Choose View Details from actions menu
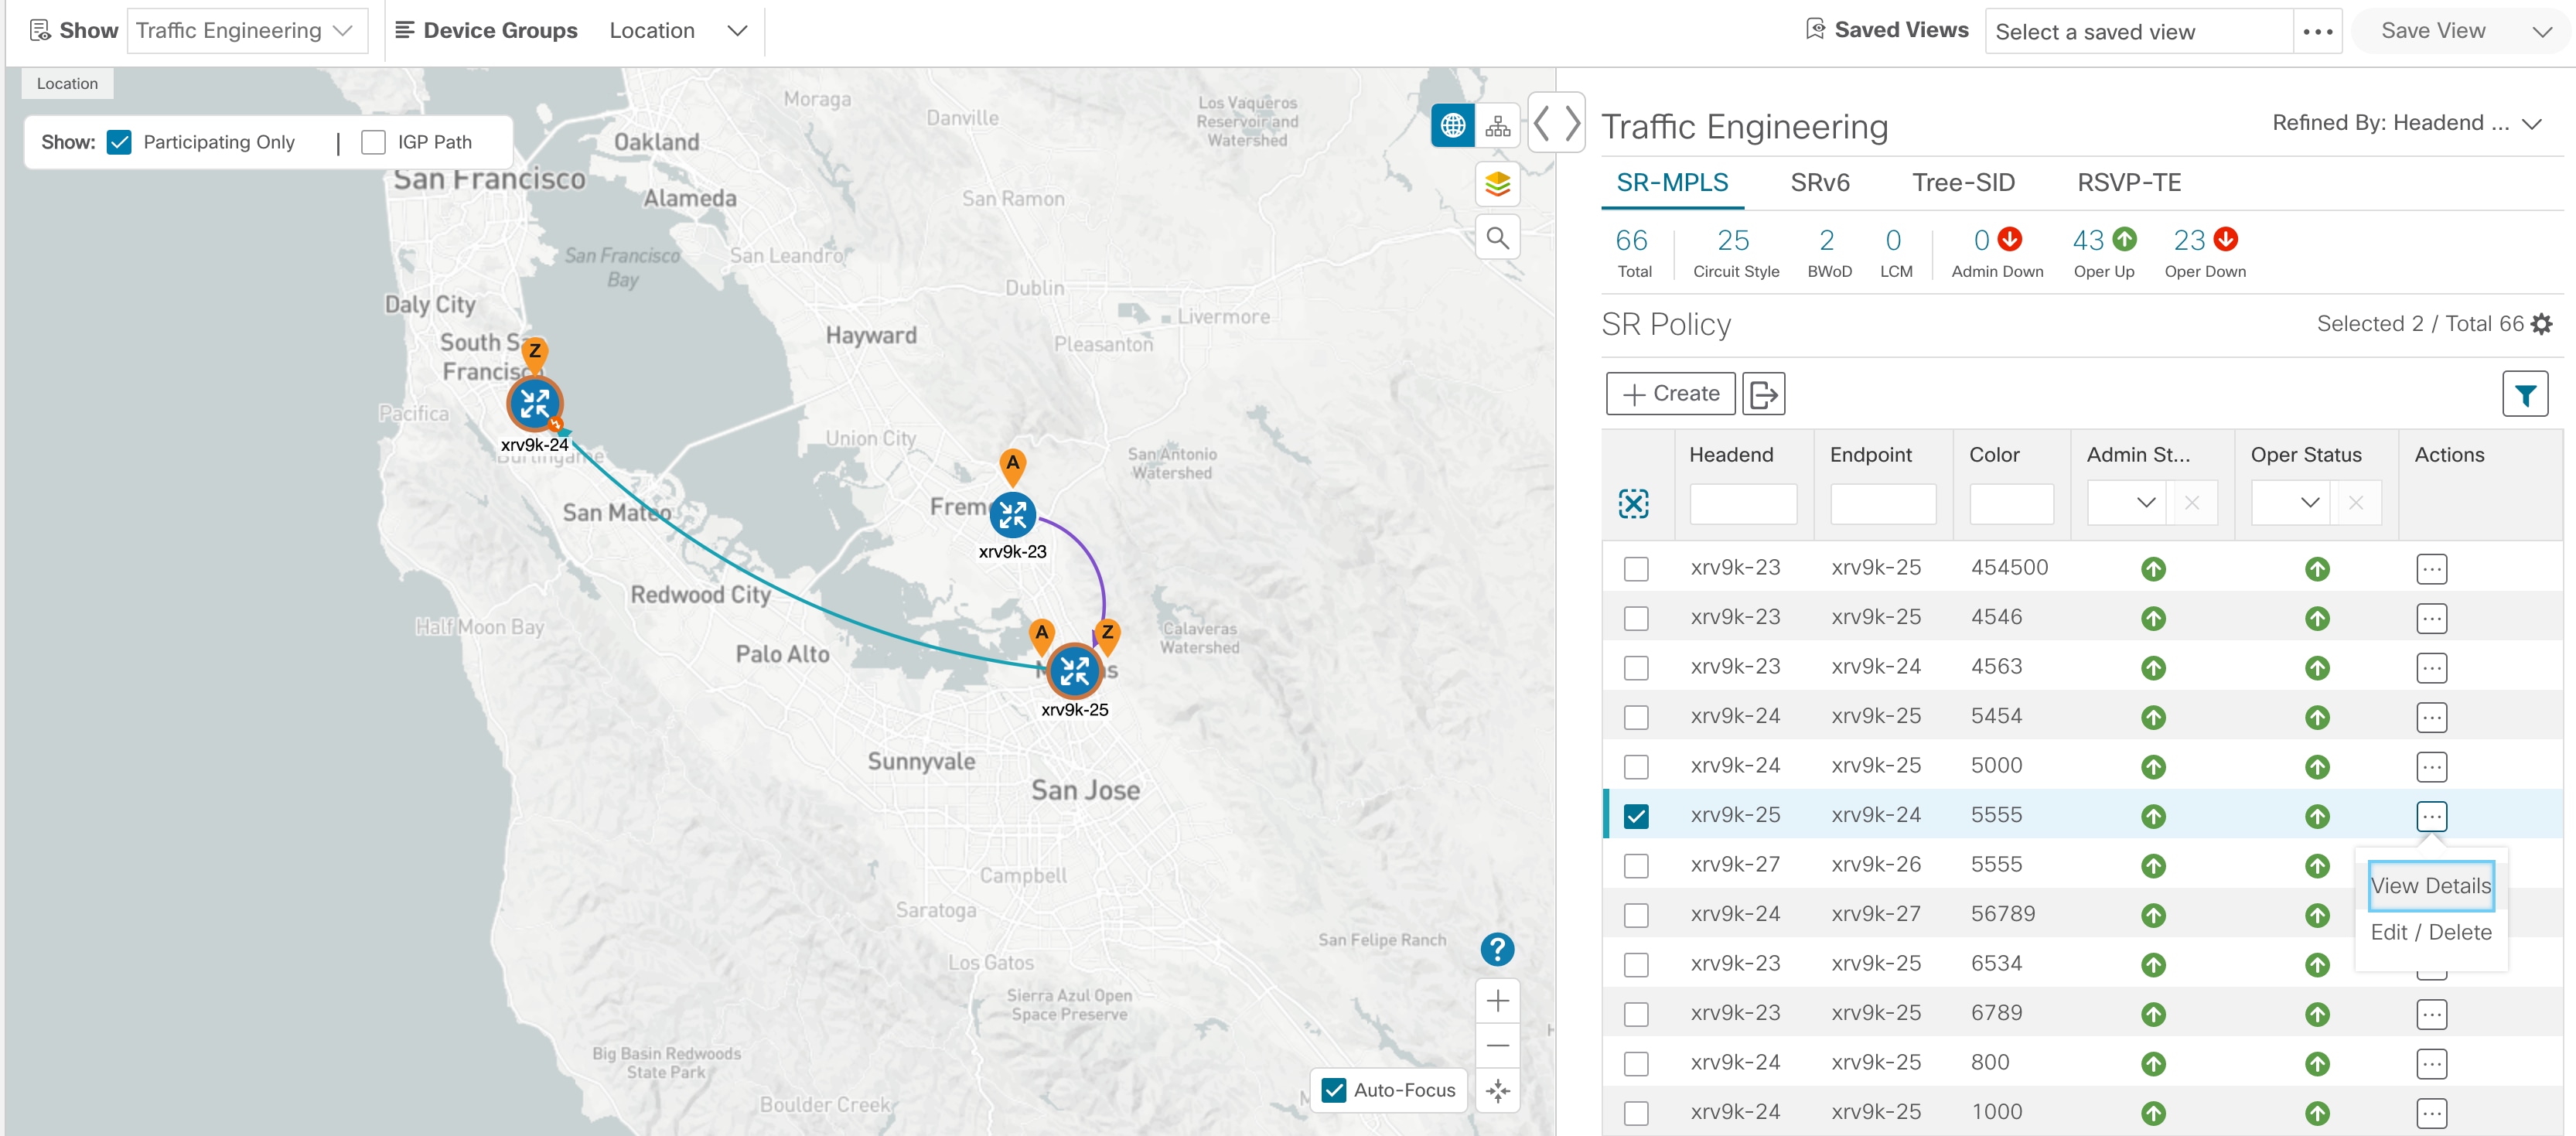2576x1136 pixels. click(2430, 886)
